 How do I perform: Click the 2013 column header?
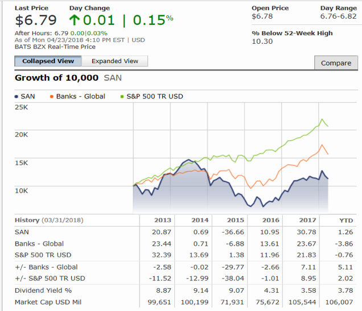pyautogui.click(x=163, y=221)
